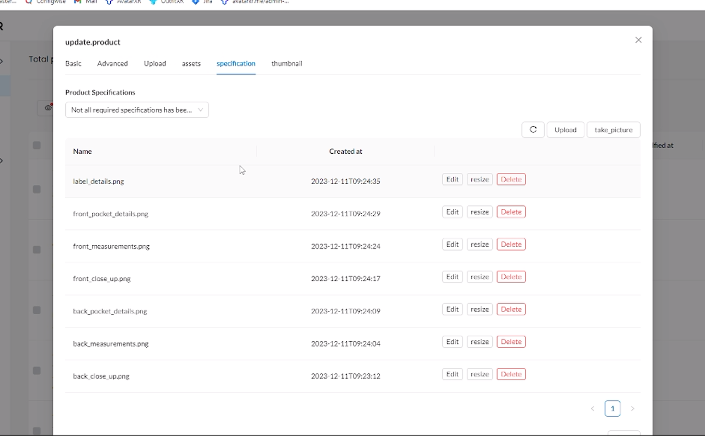This screenshot has height=436, width=705.
Task: Go to the previous page arrow
Action: pos(593,408)
